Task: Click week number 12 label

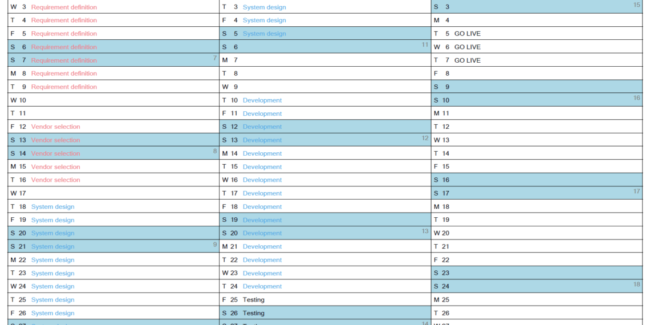Action: (x=425, y=138)
